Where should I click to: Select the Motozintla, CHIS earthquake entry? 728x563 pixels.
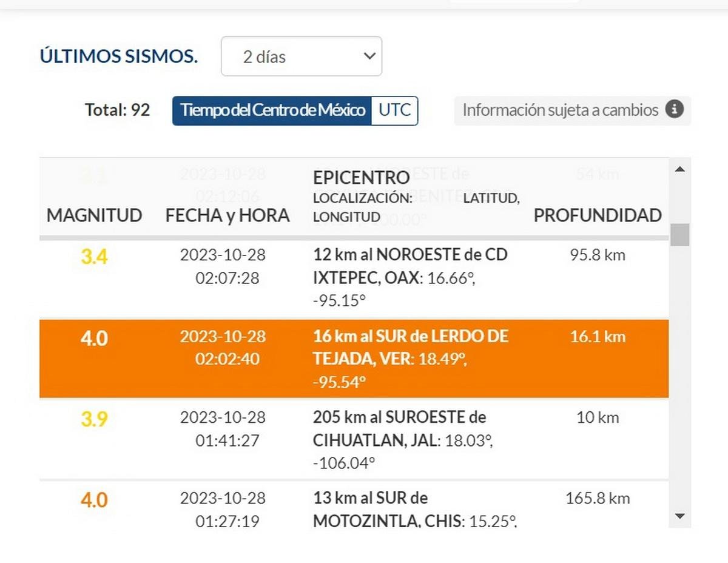[354, 505]
